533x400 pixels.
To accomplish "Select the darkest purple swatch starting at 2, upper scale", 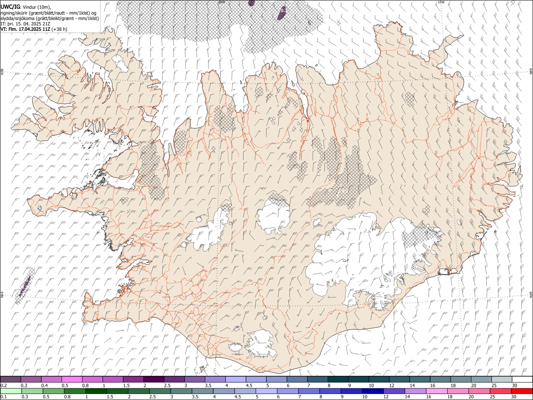I will 154,379.
